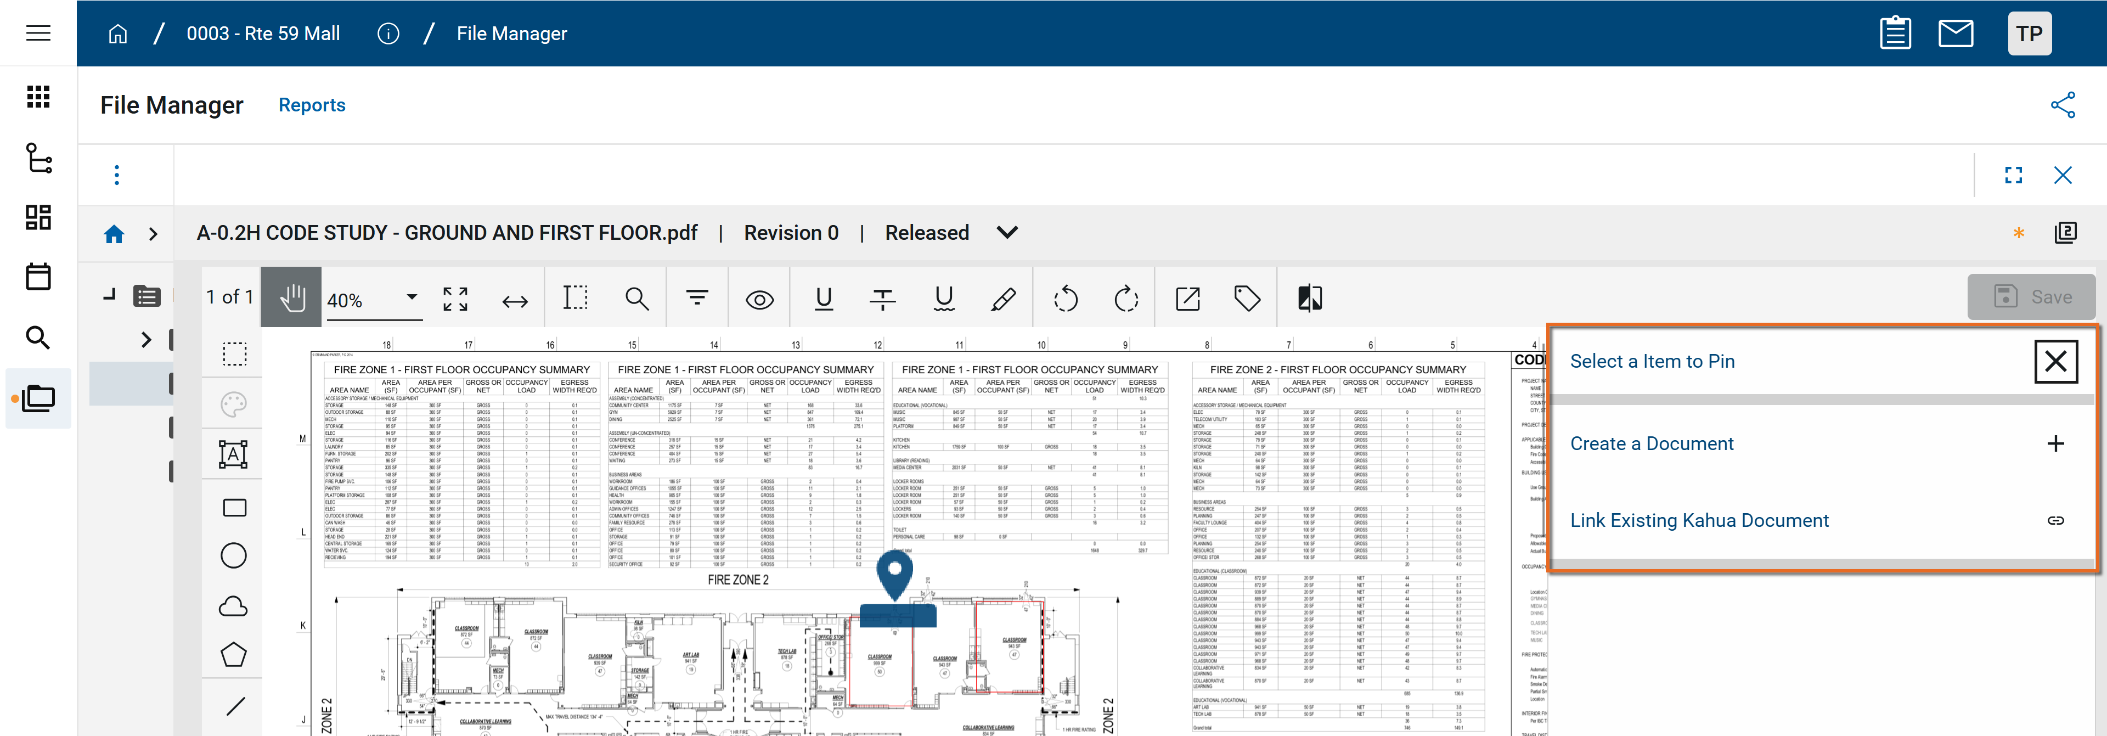Viewport: 2107px width, 736px height.
Task: Select the polygon markup tool
Action: tap(233, 655)
